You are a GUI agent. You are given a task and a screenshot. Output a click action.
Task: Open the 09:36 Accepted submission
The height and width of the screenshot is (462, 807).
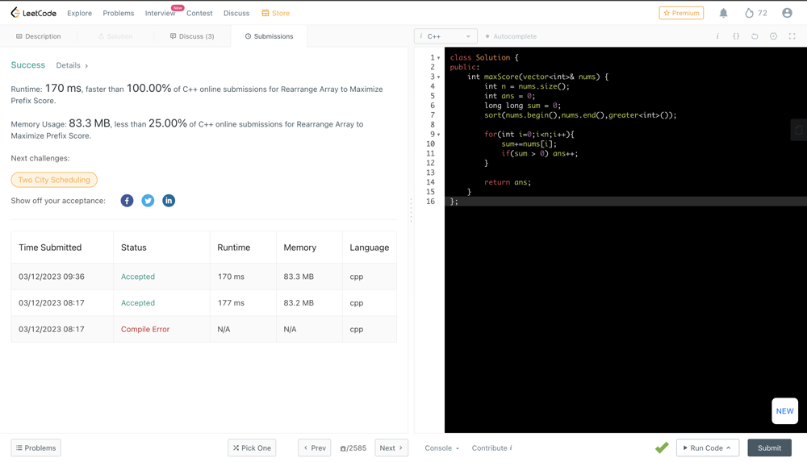[138, 277]
